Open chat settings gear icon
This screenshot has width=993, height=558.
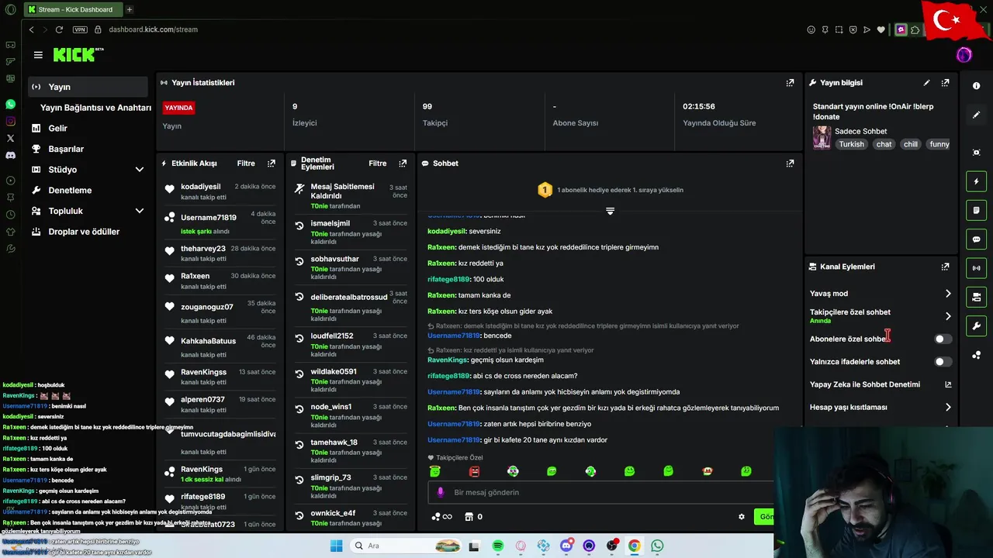(x=742, y=517)
